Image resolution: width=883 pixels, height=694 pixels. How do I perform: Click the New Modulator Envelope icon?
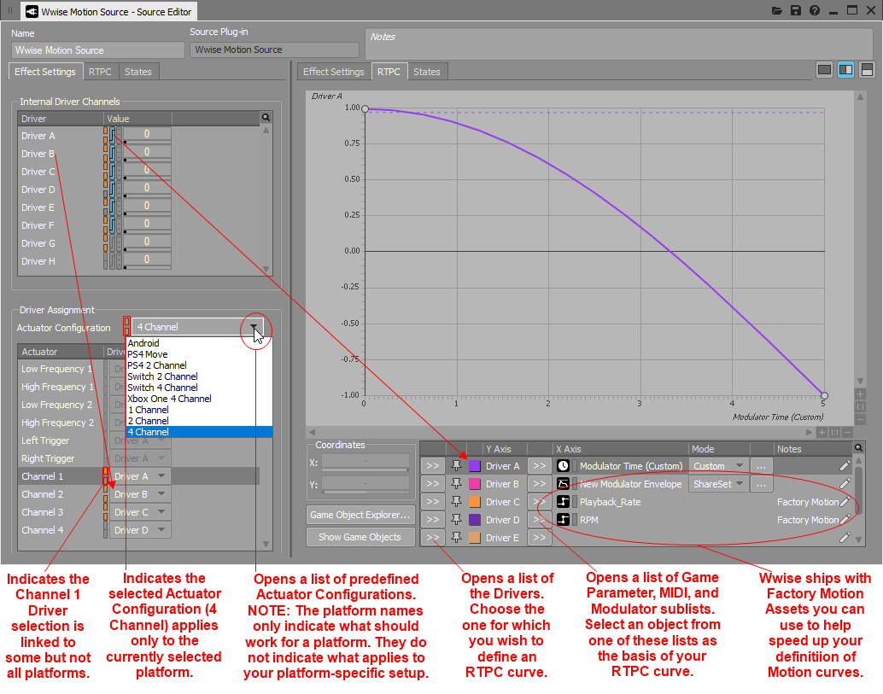(563, 484)
